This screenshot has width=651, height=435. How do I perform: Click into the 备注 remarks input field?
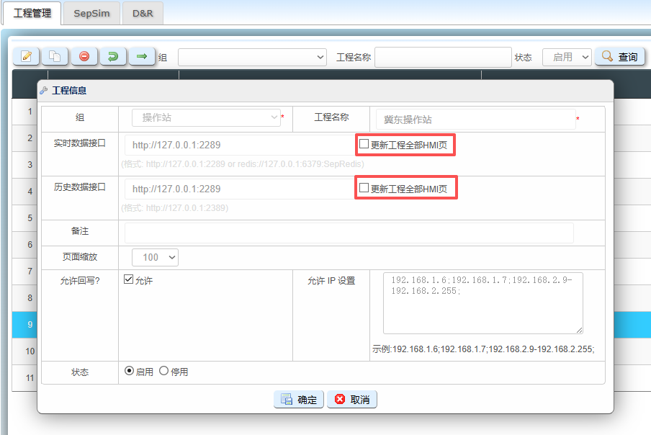pos(349,233)
